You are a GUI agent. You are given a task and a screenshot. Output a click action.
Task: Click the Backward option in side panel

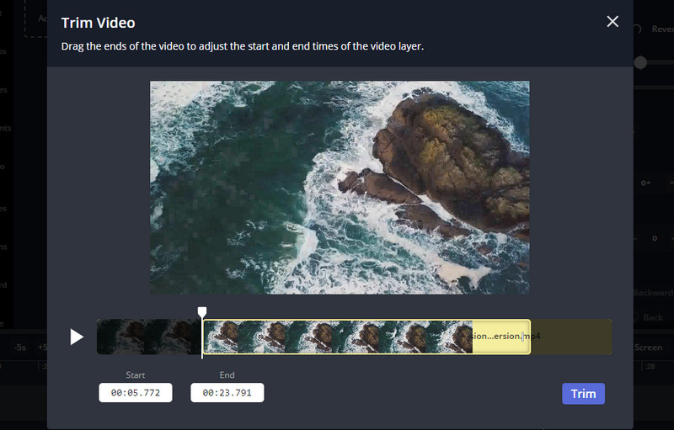tap(653, 293)
